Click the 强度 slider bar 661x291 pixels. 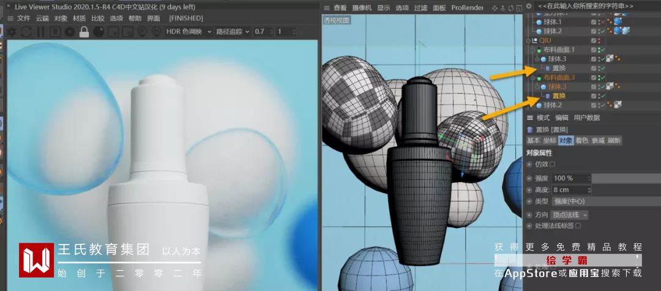point(627,179)
